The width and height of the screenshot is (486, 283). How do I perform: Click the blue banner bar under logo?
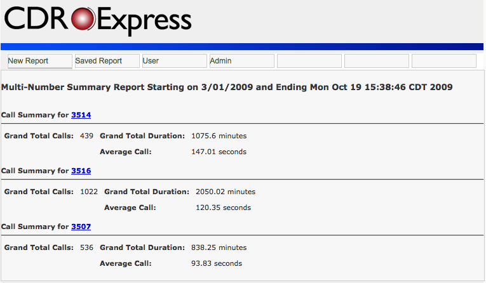[x=241, y=46]
